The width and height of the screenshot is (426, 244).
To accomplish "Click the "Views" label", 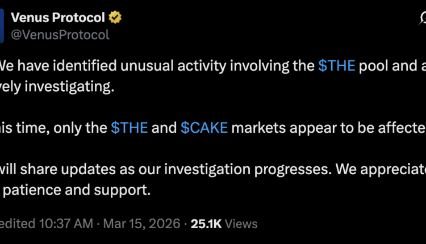I will 243,224.
